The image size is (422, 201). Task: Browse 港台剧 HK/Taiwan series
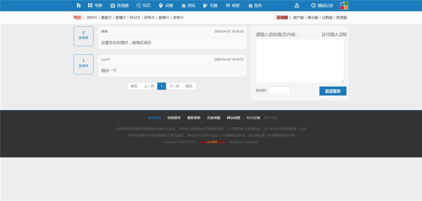313,18
